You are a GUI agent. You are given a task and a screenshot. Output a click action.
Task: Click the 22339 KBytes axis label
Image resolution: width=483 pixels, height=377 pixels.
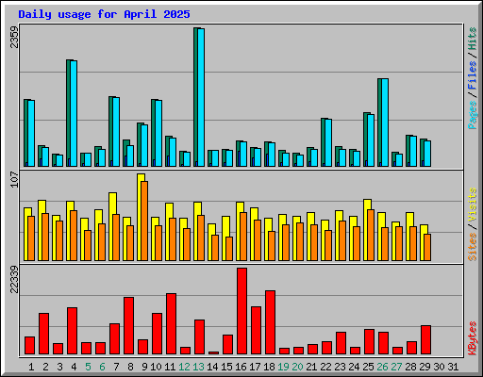[x=14, y=279]
